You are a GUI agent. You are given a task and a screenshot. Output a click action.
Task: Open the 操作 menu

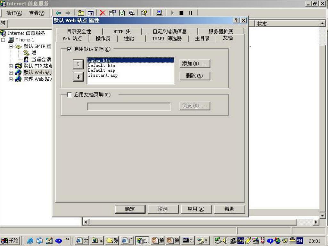(14, 13)
